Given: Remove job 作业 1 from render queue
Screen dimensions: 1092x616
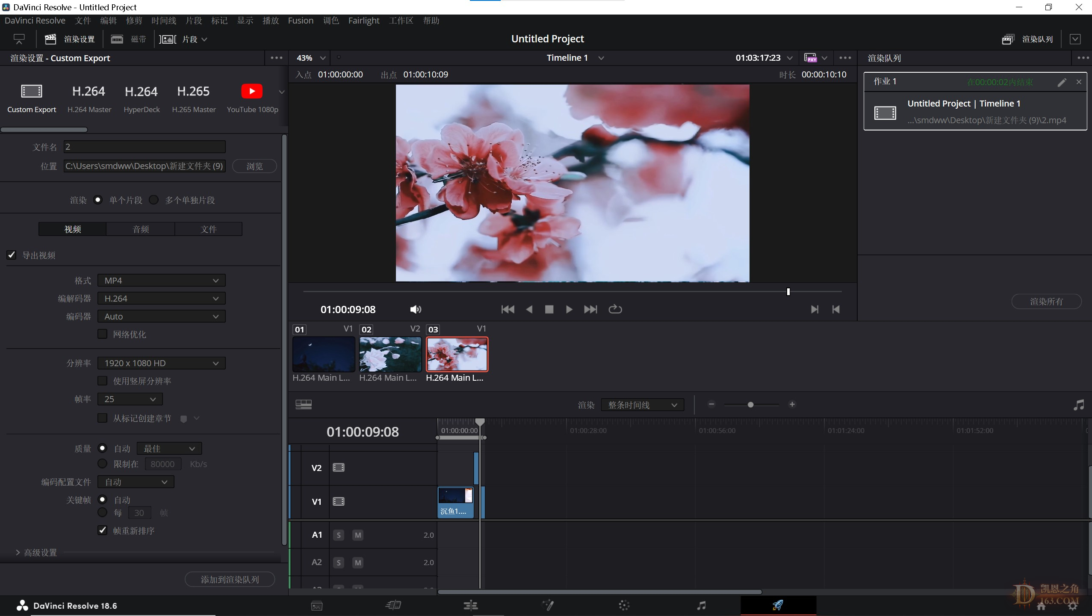Looking at the screenshot, I should click(1079, 82).
